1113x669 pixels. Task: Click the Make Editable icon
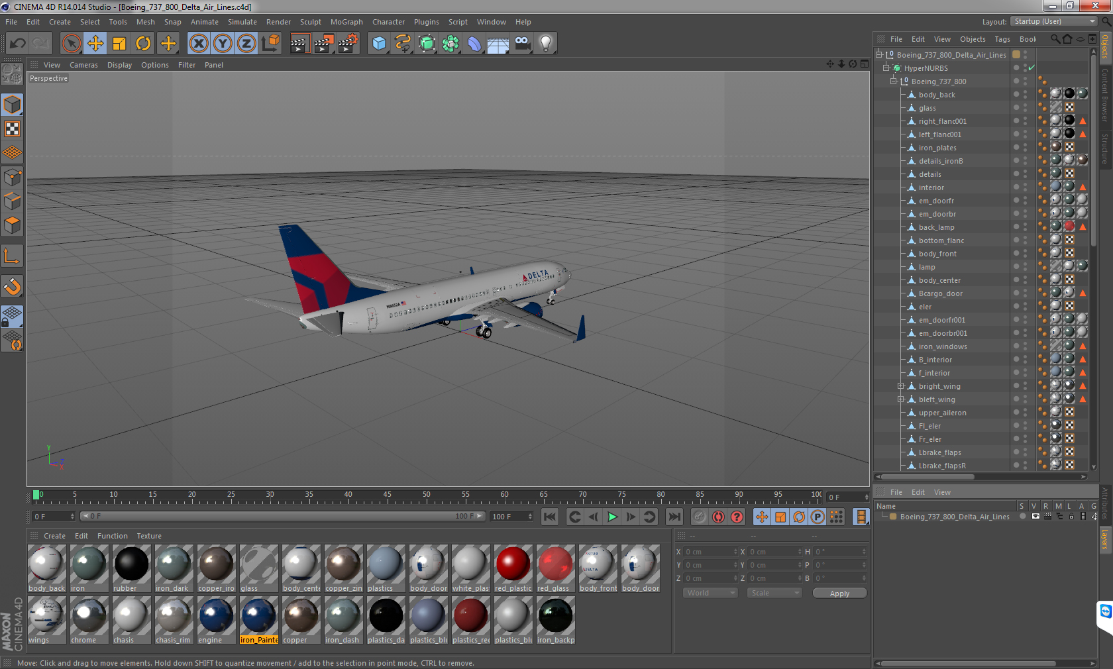[12, 74]
